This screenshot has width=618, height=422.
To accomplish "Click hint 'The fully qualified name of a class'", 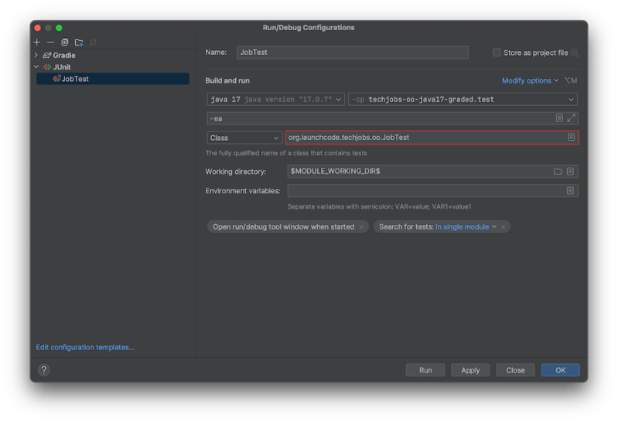I will click(x=286, y=153).
